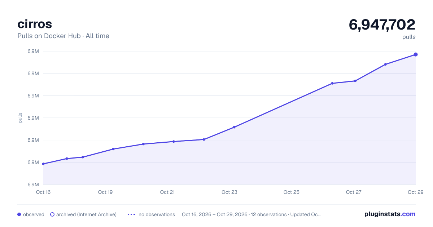The image size is (433, 227).
Task: Click the rotated "pulls" y-axis title
Action: pos(20,118)
